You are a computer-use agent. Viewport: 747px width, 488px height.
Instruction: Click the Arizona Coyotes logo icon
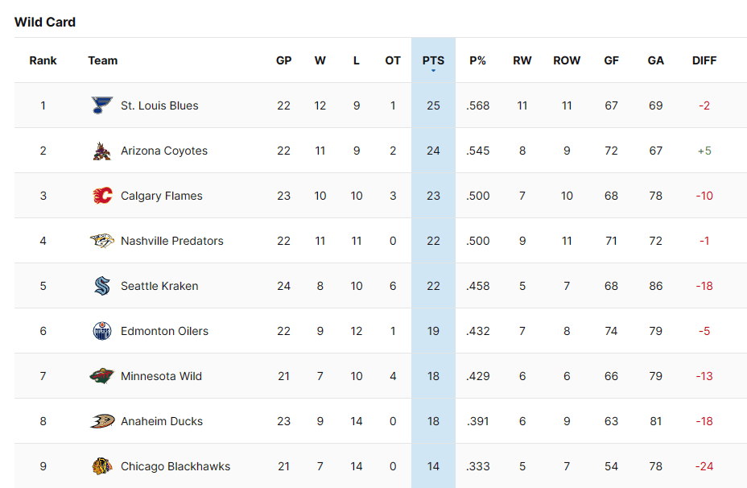click(x=101, y=151)
